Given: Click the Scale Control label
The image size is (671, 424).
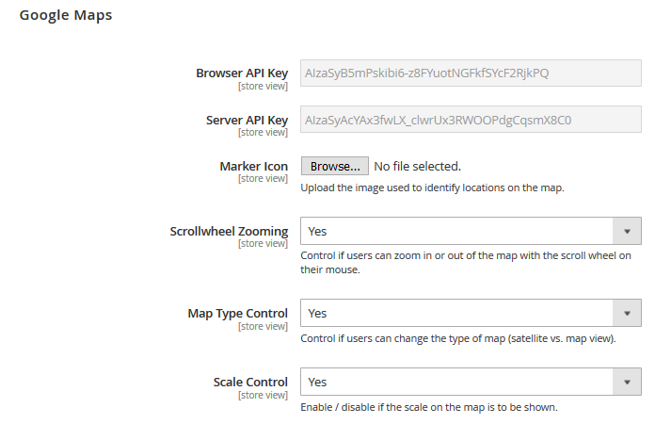Looking at the screenshot, I should point(250,382).
